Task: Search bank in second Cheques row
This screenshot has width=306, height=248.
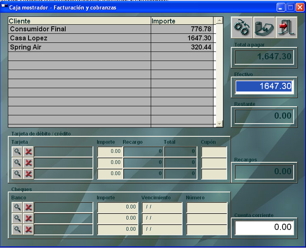Action: point(17,218)
